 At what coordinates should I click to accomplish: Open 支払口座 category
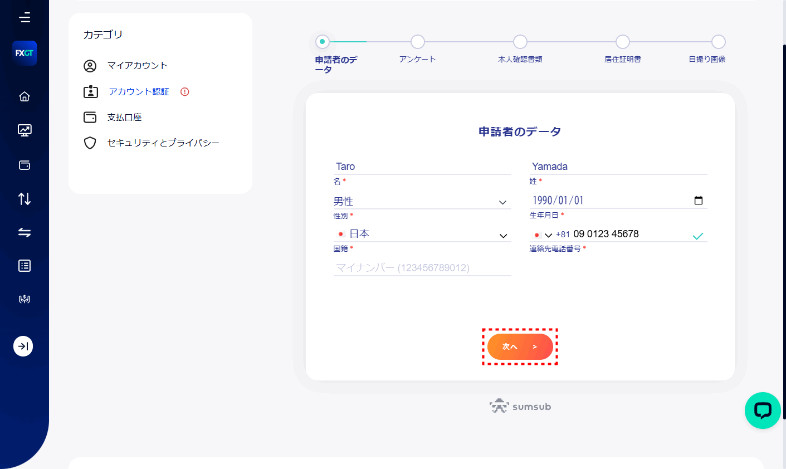pyautogui.click(x=125, y=118)
